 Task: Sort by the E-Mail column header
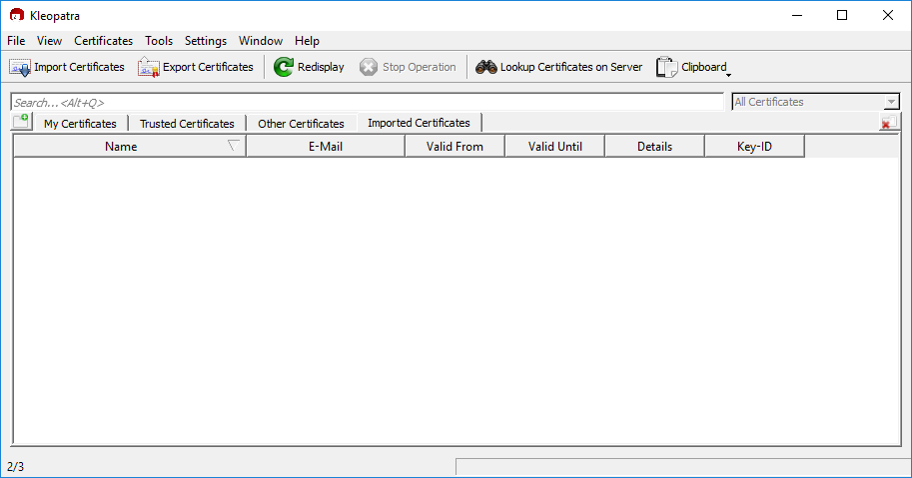coord(326,147)
